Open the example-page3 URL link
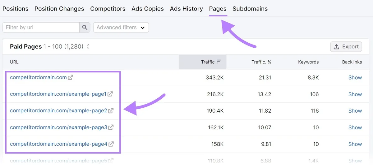 [58, 127]
